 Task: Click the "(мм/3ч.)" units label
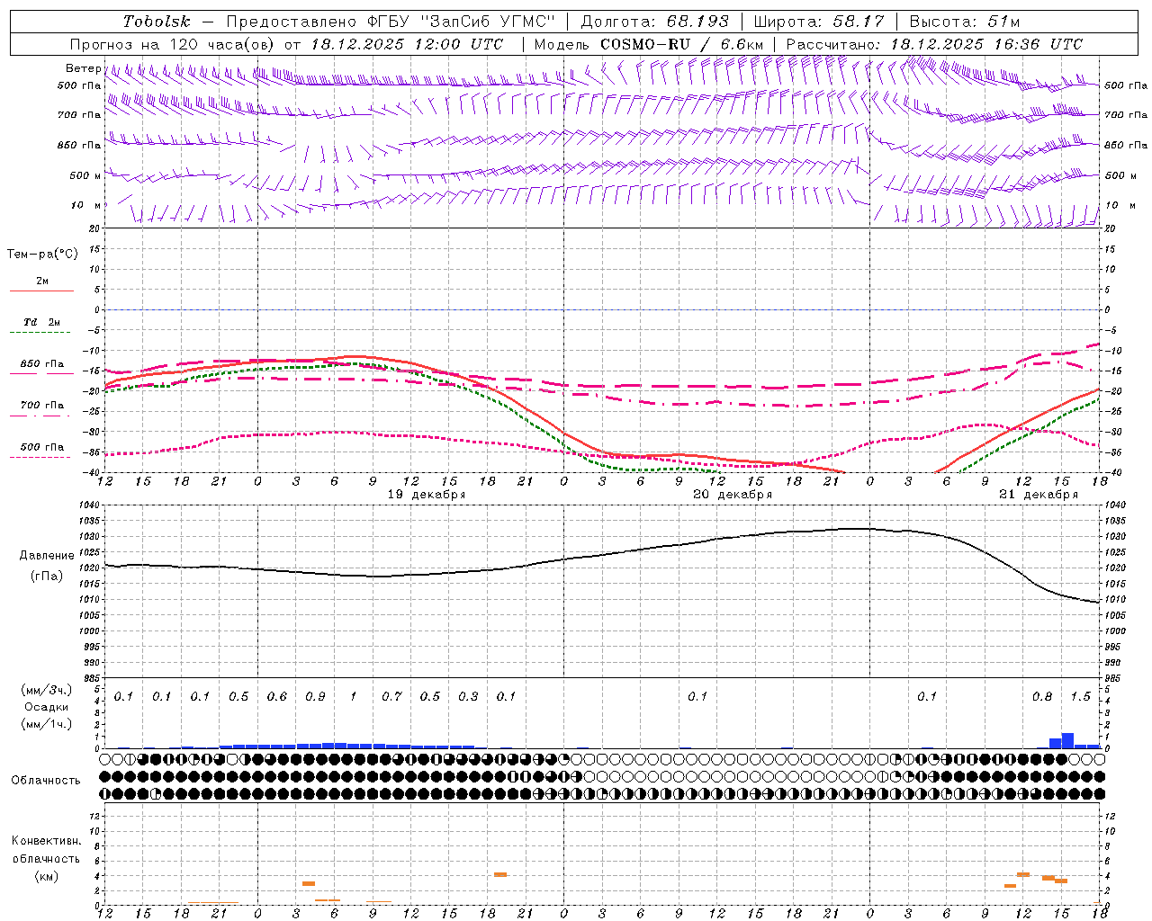pos(46,690)
